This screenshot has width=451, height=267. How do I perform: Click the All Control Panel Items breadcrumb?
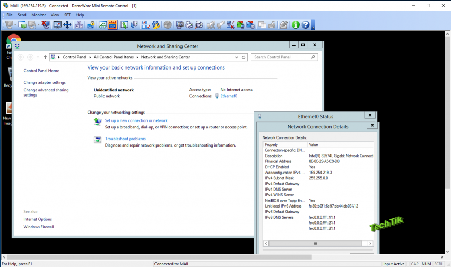click(x=114, y=57)
